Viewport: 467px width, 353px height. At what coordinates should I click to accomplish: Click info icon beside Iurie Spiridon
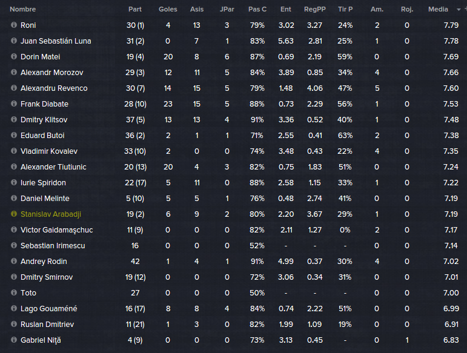(x=14, y=182)
